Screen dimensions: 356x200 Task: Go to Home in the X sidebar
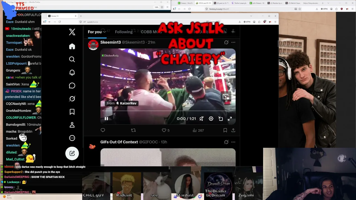pos(72,46)
